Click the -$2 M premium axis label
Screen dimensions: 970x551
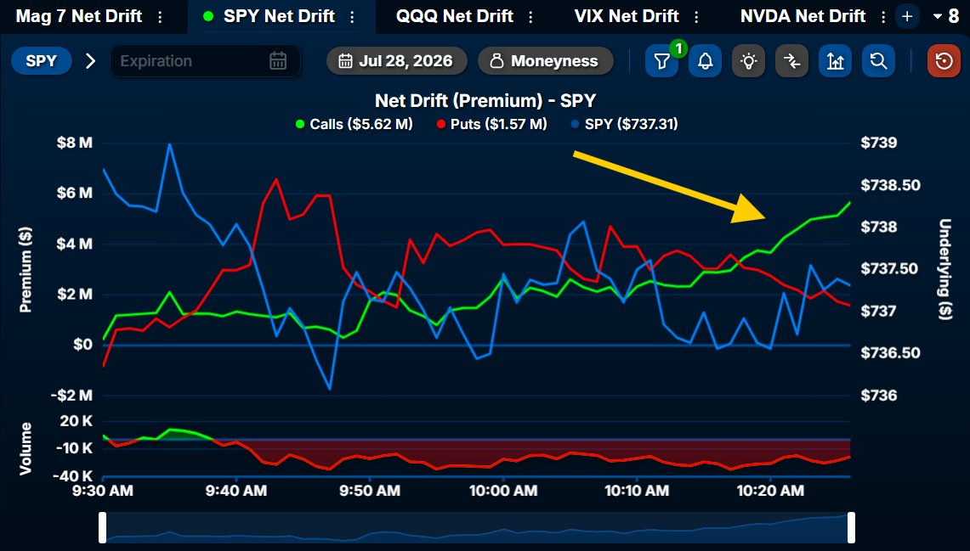click(71, 396)
